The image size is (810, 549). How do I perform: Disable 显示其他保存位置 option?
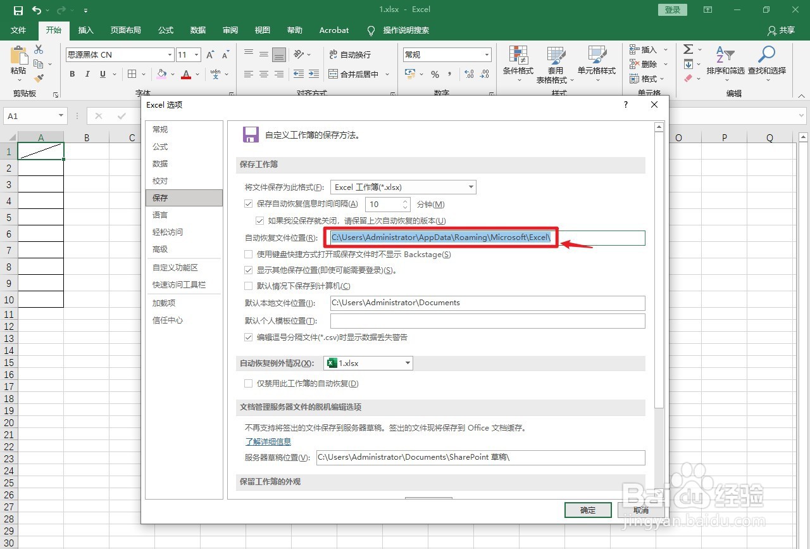(x=248, y=269)
